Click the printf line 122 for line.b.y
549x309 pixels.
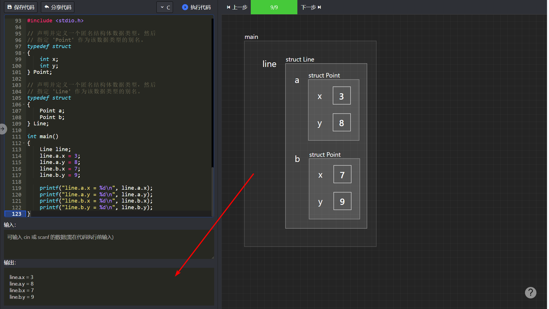coord(96,207)
